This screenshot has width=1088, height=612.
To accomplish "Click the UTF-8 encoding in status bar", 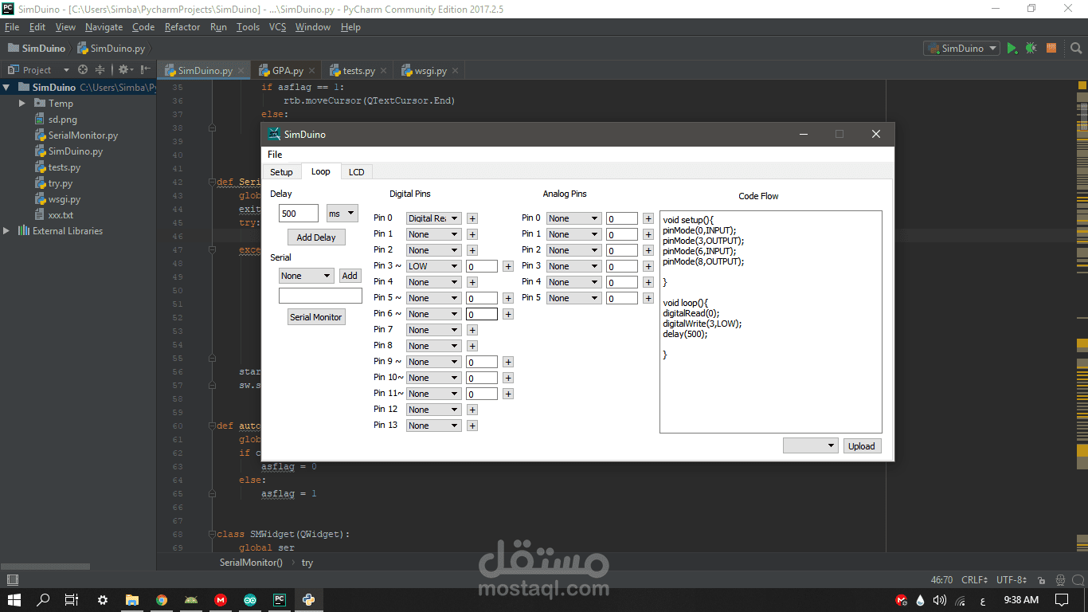I will click(x=1012, y=580).
